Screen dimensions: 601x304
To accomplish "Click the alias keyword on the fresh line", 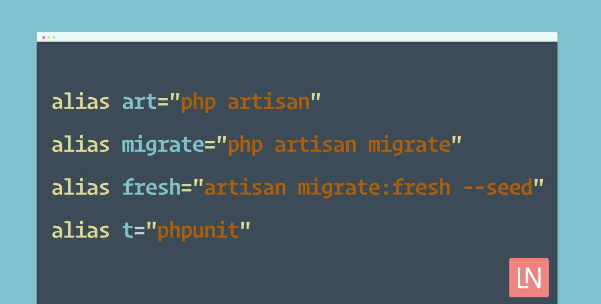I will [81, 188].
